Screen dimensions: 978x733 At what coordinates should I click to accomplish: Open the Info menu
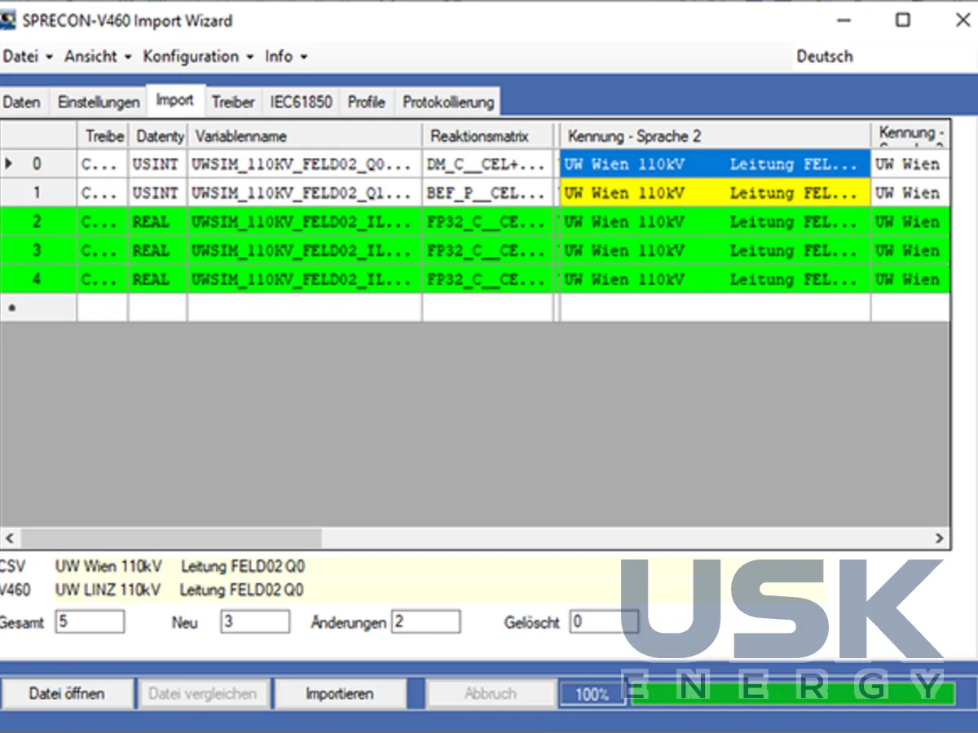286,56
